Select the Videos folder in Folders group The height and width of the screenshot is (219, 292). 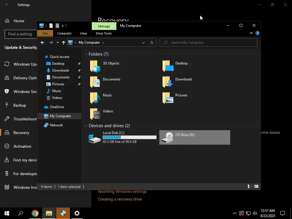point(102,114)
